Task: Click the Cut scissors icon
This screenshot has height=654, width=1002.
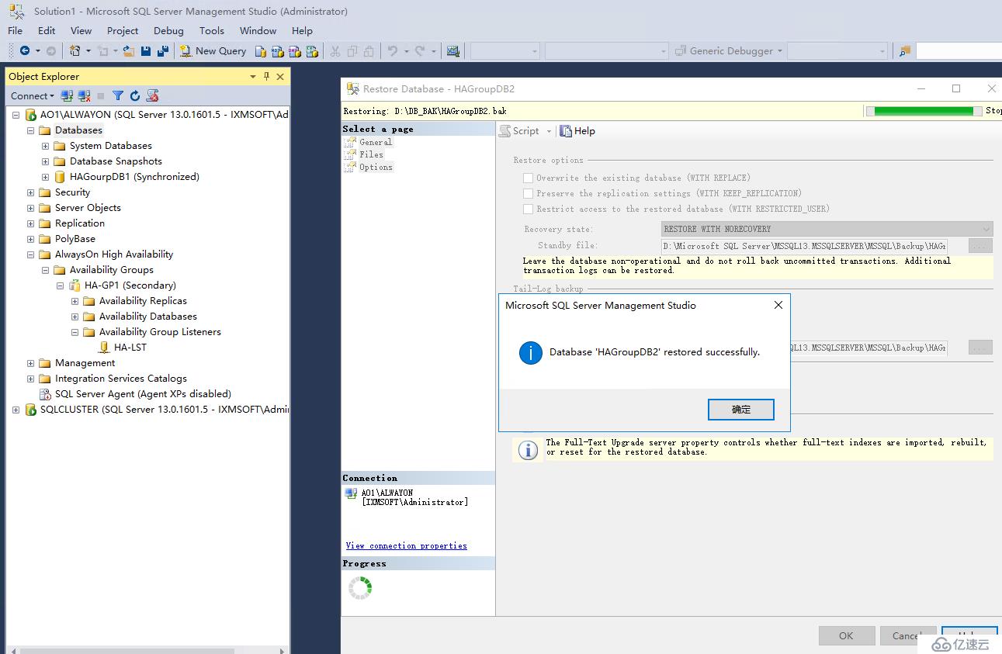Action: coord(335,51)
